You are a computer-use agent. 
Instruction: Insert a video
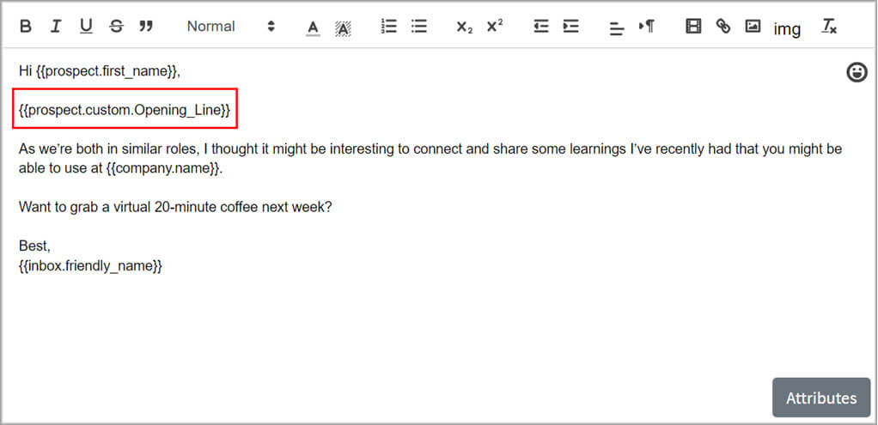[693, 27]
